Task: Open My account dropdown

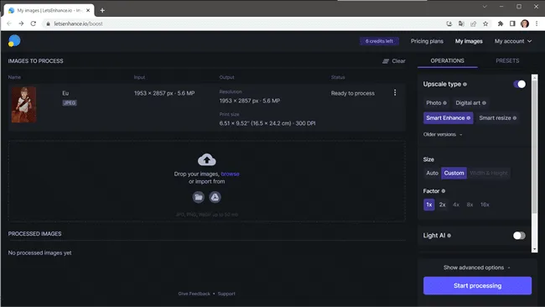Action: tap(513, 41)
